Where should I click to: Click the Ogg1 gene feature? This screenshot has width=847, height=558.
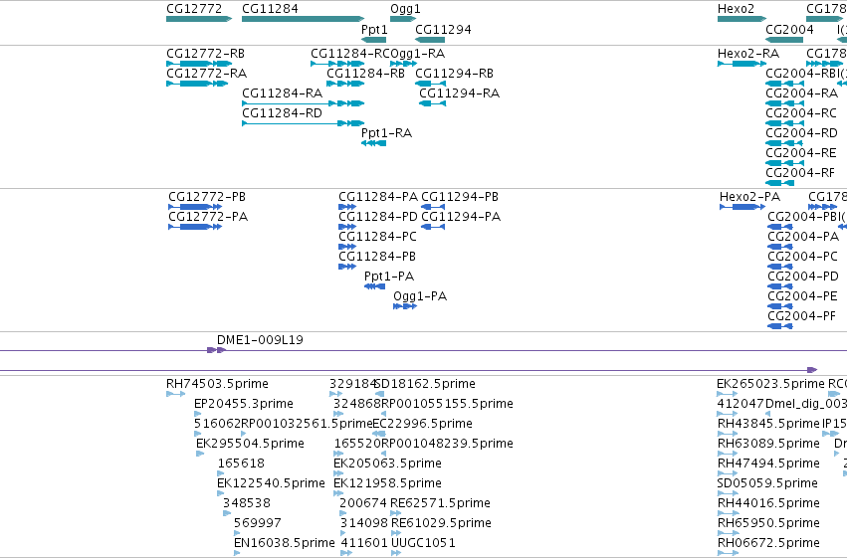click(x=403, y=19)
